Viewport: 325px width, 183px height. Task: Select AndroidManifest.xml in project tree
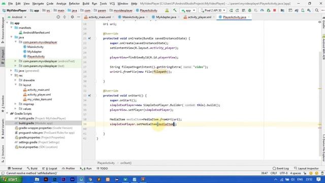tap(36, 33)
